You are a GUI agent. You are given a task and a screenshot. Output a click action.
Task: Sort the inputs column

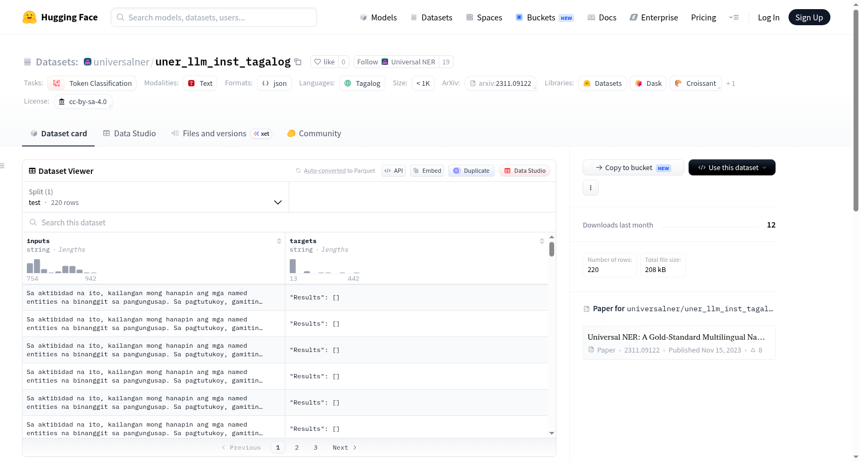(x=279, y=241)
